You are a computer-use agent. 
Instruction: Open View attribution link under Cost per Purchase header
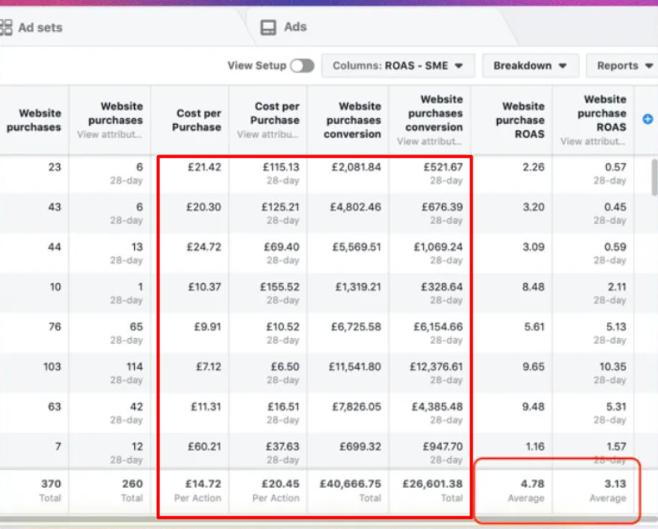pyautogui.click(x=268, y=135)
